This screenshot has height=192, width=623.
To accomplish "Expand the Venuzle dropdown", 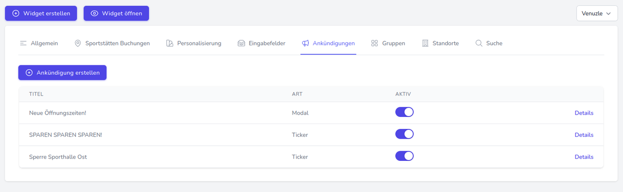I will pyautogui.click(x=597, y=13).
